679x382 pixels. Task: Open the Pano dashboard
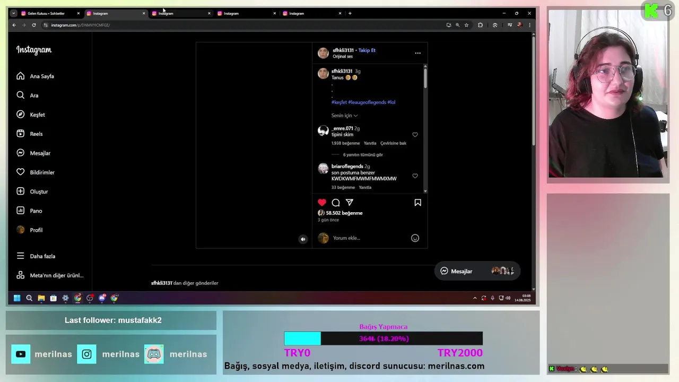tap(29, 211)
